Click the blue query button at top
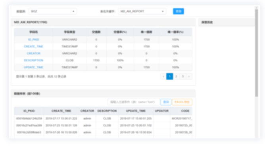265x148 pixels. (178, 11)
